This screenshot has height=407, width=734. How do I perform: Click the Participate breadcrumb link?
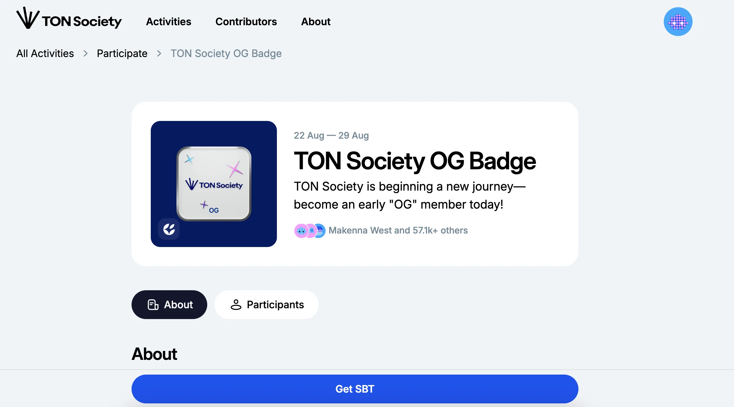click(x=122, y=53)
